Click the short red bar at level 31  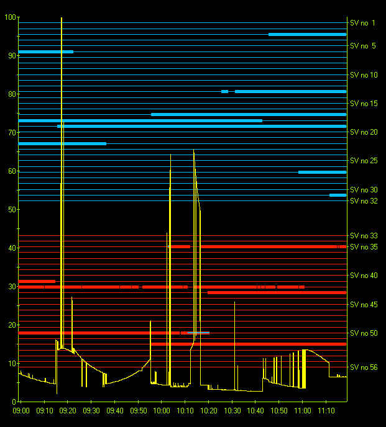coord(37,282)
